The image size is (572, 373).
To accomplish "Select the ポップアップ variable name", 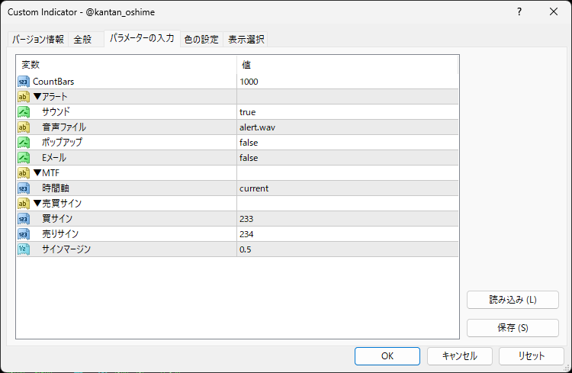I will point(62,143).
